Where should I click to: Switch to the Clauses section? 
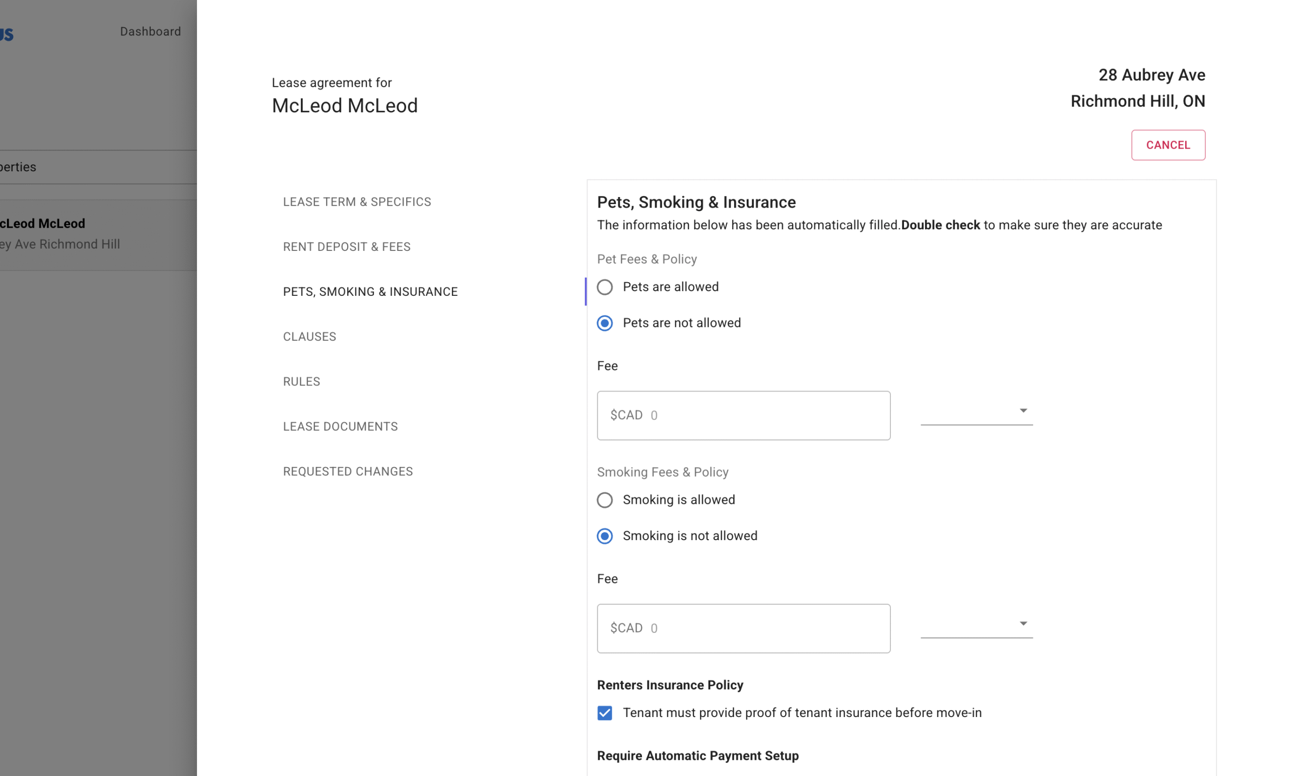point(309,337)
